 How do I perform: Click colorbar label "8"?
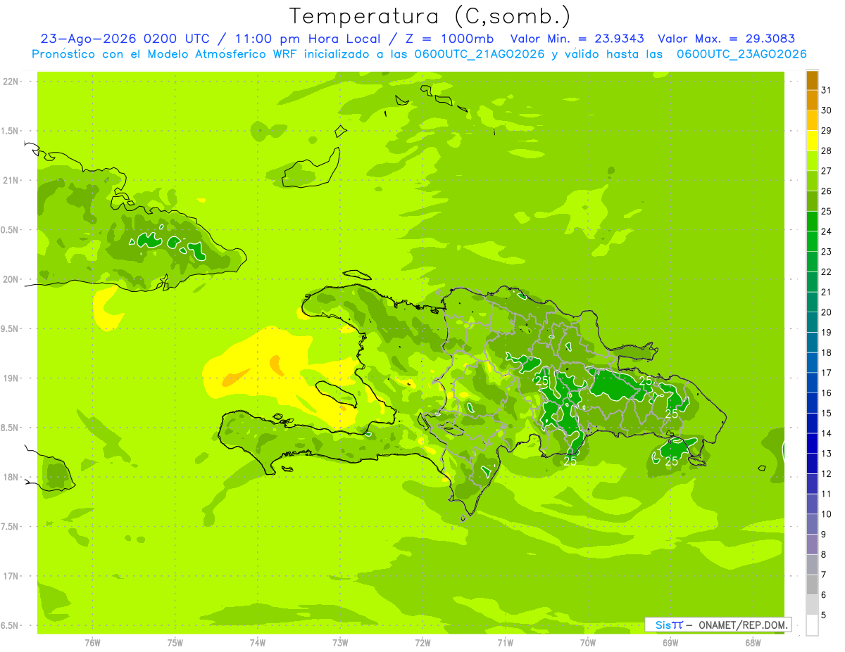825,555
